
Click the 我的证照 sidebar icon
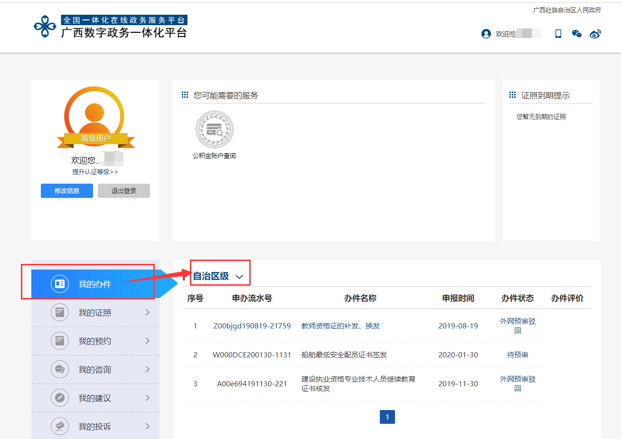(x=60, y=312)
